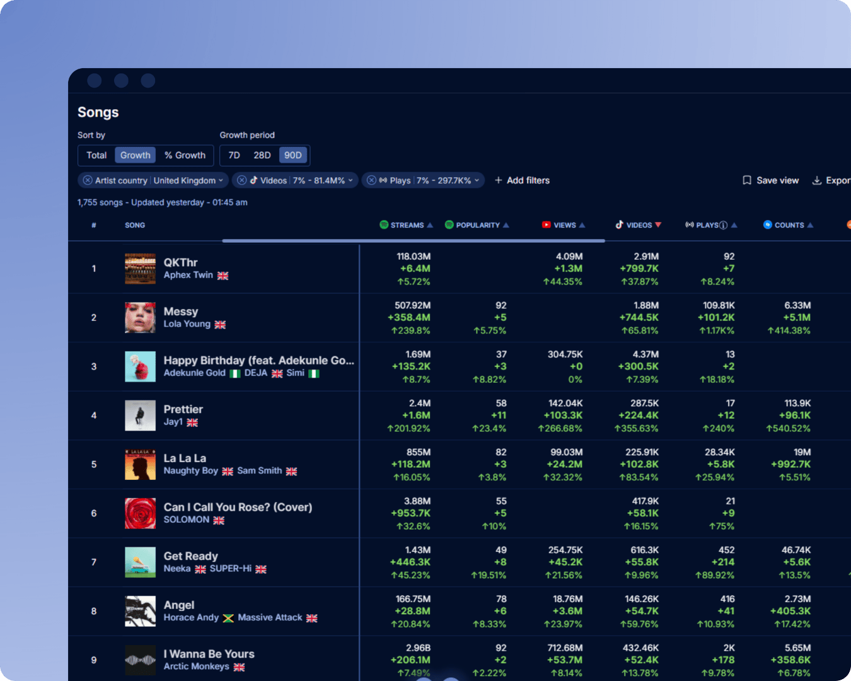Sort by the Spotify POPULARITY column
Screen dimensions: 851x681
[477, 225]
